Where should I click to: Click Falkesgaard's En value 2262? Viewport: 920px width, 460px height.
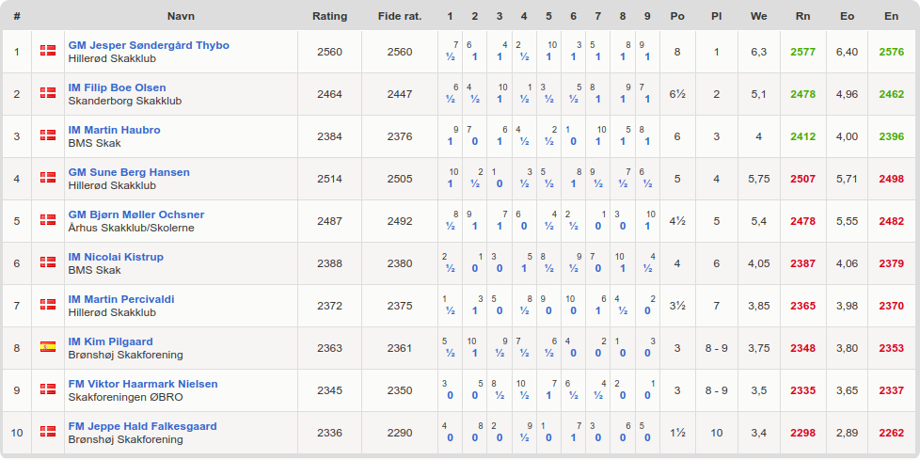[891, 433]
